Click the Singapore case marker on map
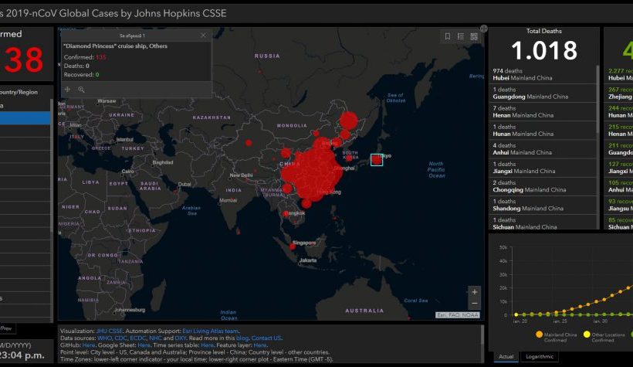This screenshot has width=633, height=367. 293,246
